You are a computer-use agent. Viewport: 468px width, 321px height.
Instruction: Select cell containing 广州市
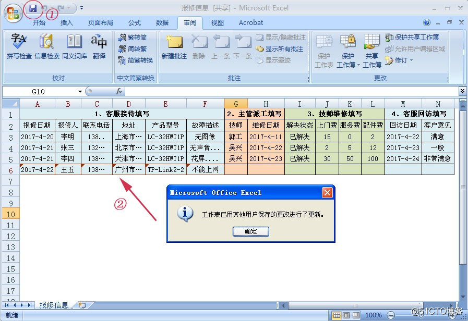(x=129, y=169)
